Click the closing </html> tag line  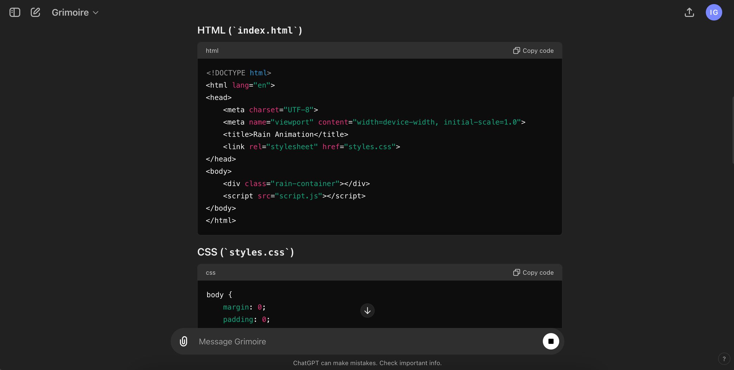tap(221, 221)
